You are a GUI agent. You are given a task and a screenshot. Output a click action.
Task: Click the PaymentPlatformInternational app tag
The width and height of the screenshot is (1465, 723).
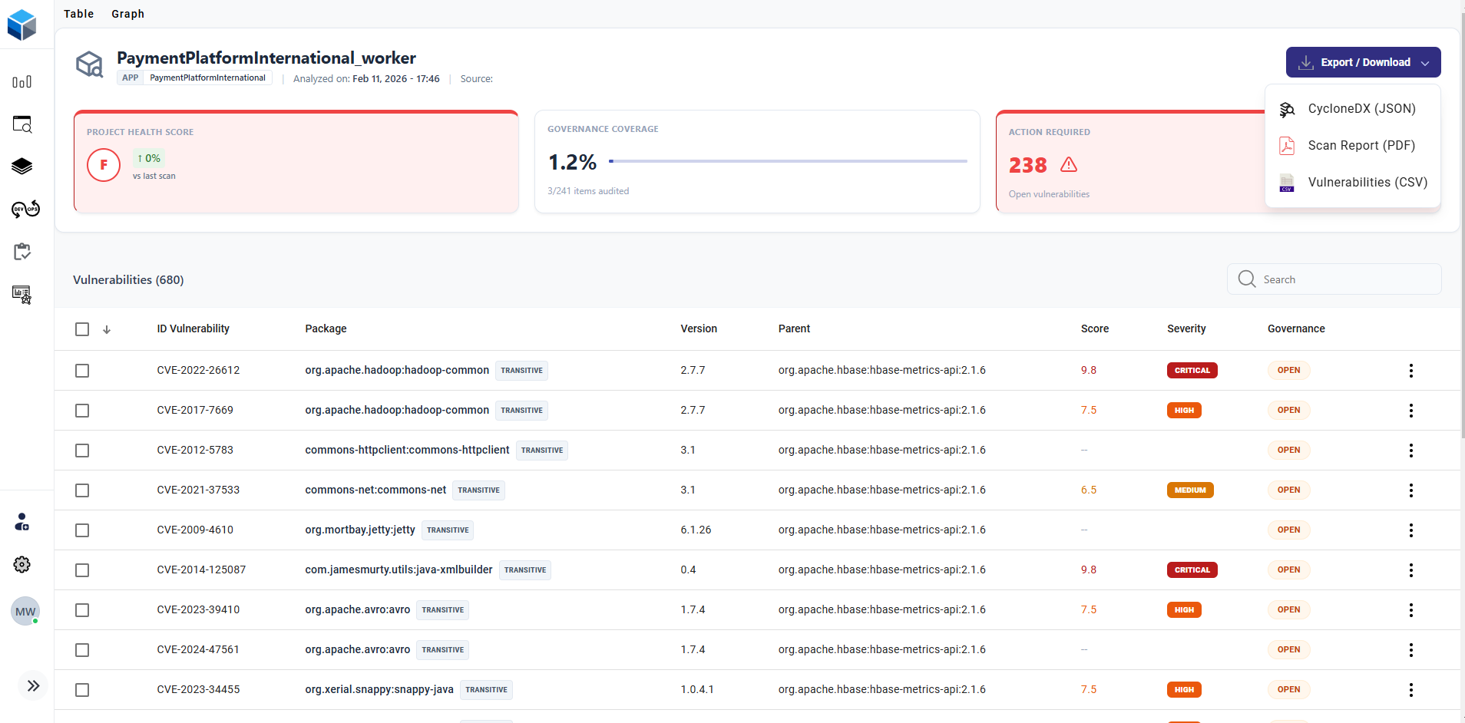(207, 78)
